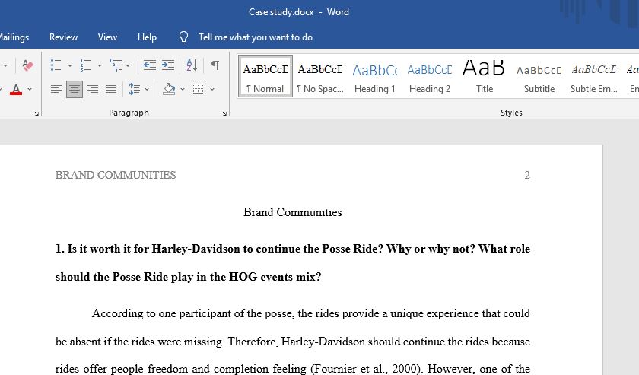Open the shading color dropdown arrow
Image resolution: width=639 pixels, height=375 pixels.
click(x=183, y=89)
